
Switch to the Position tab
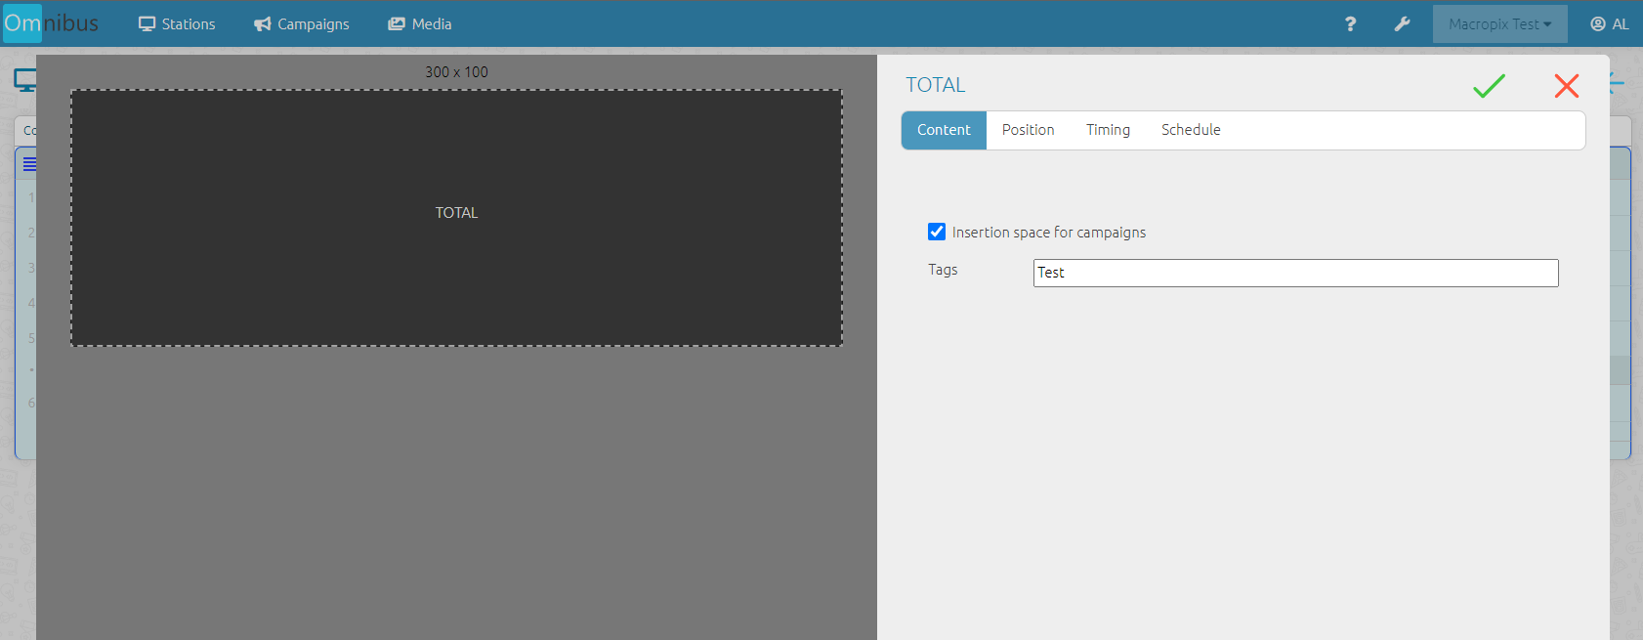[1028, 130]
